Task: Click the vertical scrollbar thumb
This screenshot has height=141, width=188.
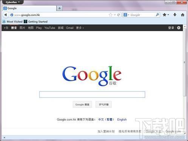Action: click(x=185, y=62)
